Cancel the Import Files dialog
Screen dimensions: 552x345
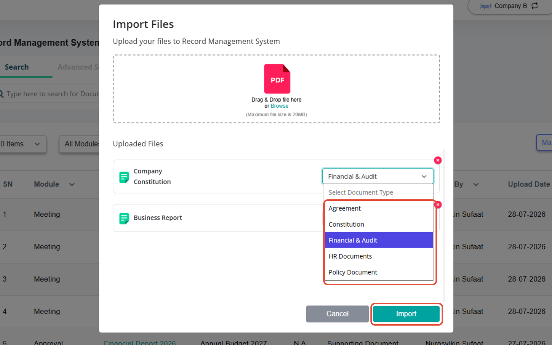coord(337,314)
